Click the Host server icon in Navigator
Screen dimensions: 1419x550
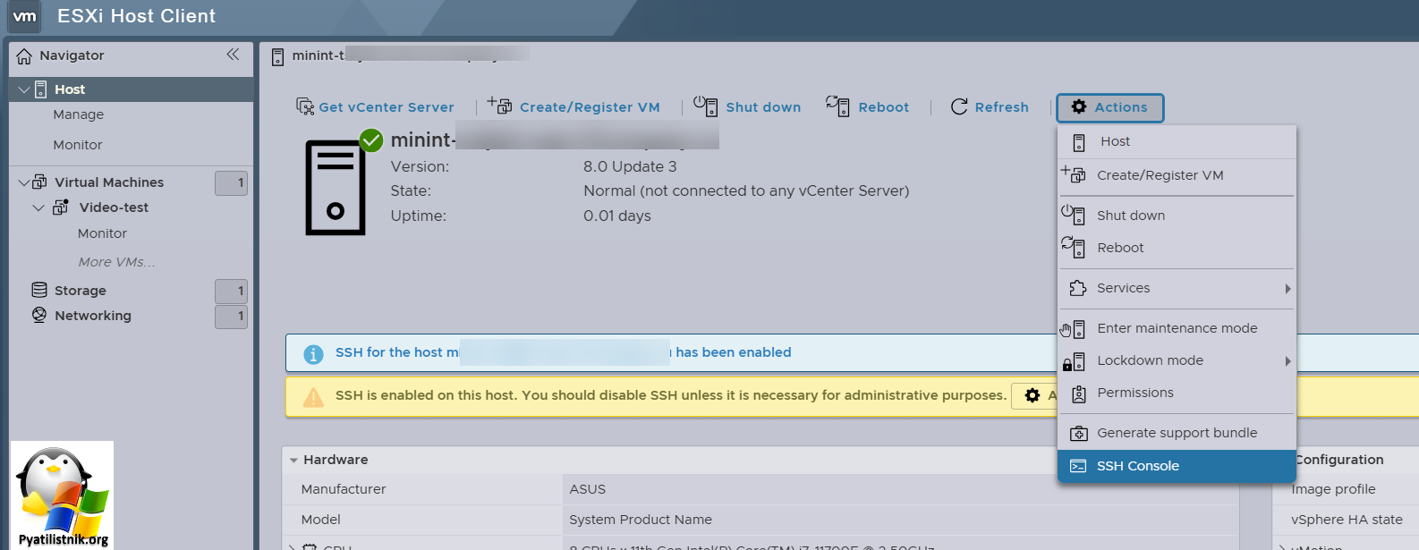(x=40, y=89)
